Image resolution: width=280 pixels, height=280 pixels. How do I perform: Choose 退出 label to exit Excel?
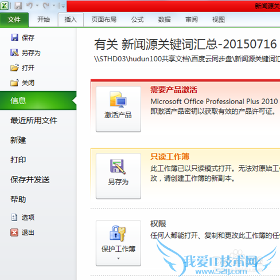coord(28,232)
